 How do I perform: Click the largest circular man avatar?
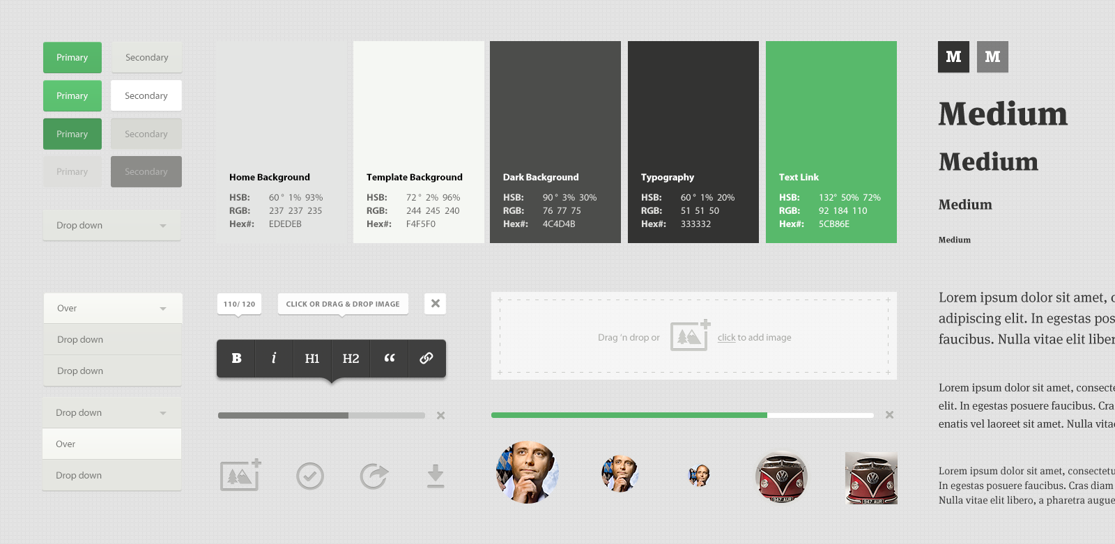(528, 472)
